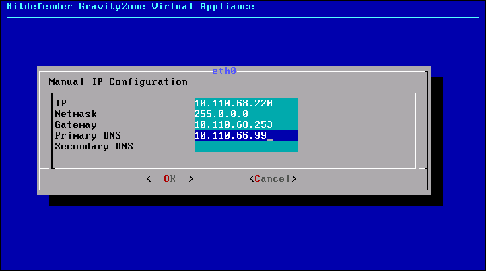Select the Netmask field with 255.0.0.0
This screenshot has width=486, height=271.
(246, 114)
